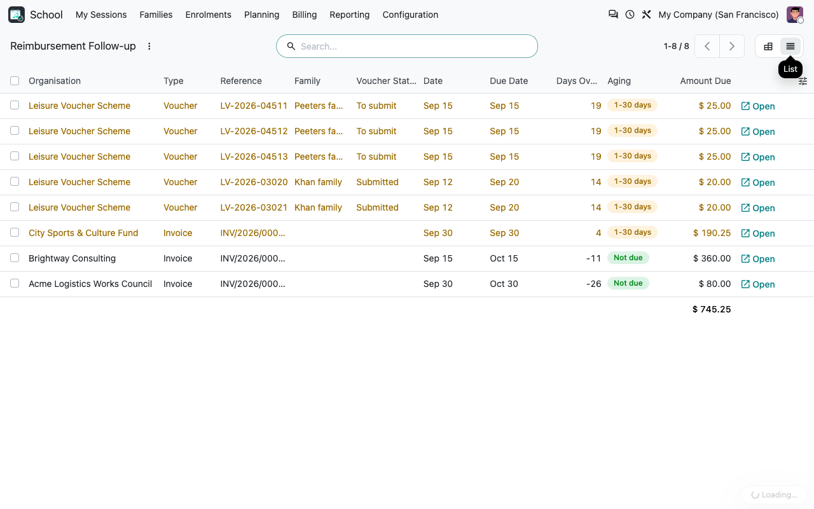
Task: Open the developer tools wrench icon
Action: pos(646,15)
